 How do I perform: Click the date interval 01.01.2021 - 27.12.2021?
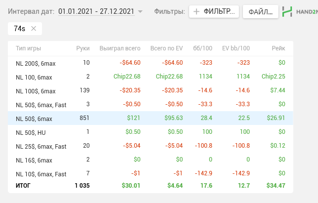[x=96, y=11]
